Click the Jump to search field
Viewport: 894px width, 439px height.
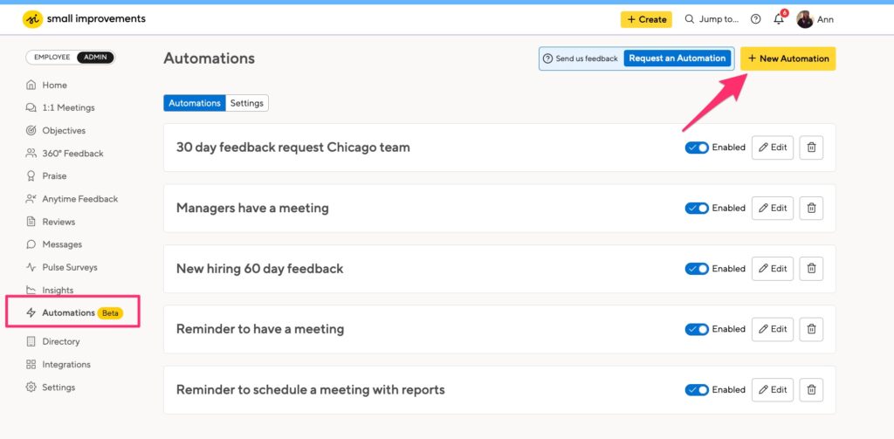pyautogui.click(x=712, y=19)
